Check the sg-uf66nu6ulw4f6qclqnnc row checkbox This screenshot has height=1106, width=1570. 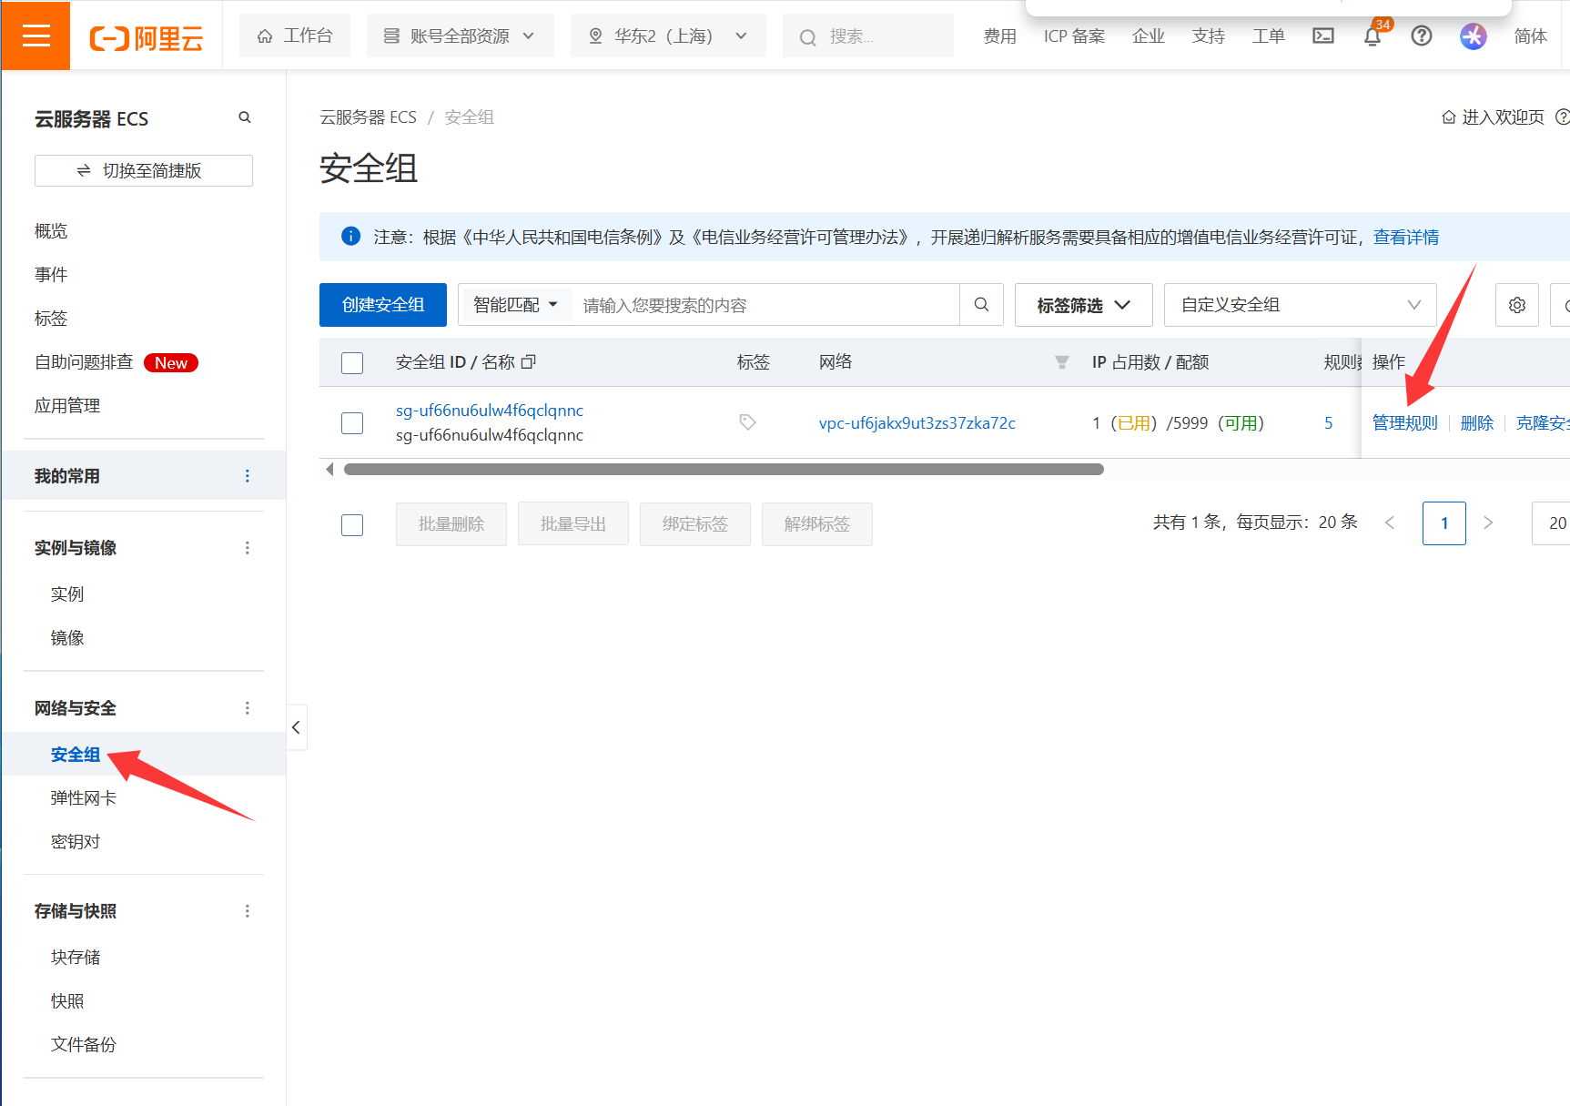(352, 423)
